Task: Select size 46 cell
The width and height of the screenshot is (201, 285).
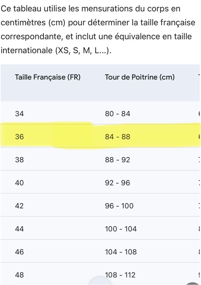Action: pyautogui.click(x=19, y=252)
